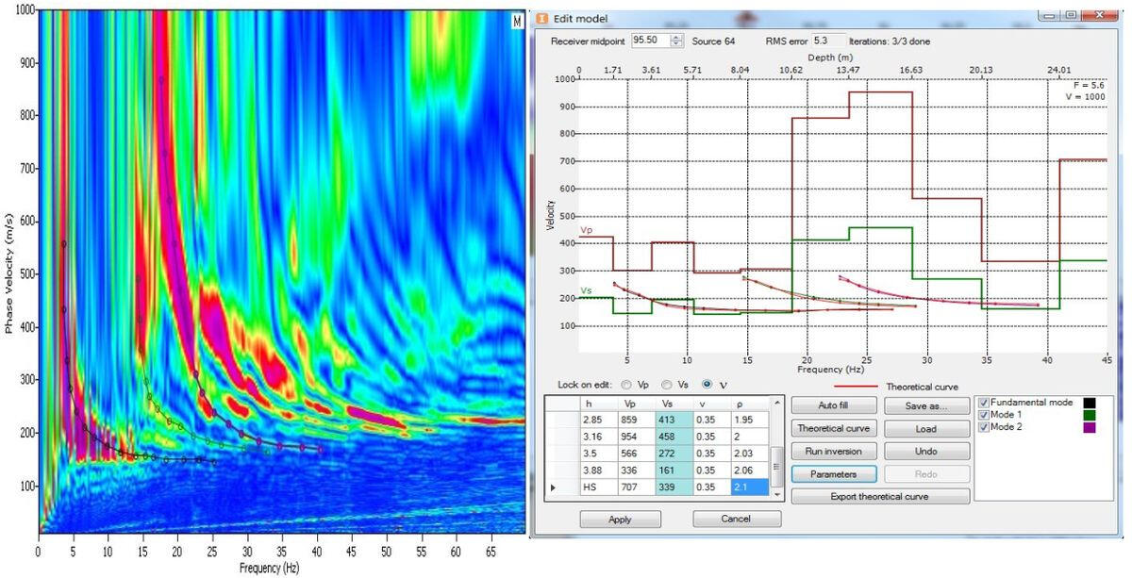Click the M marker on the spectrum plot
The width and height of the screenshot is (1132, 578).
click(517, 21)
